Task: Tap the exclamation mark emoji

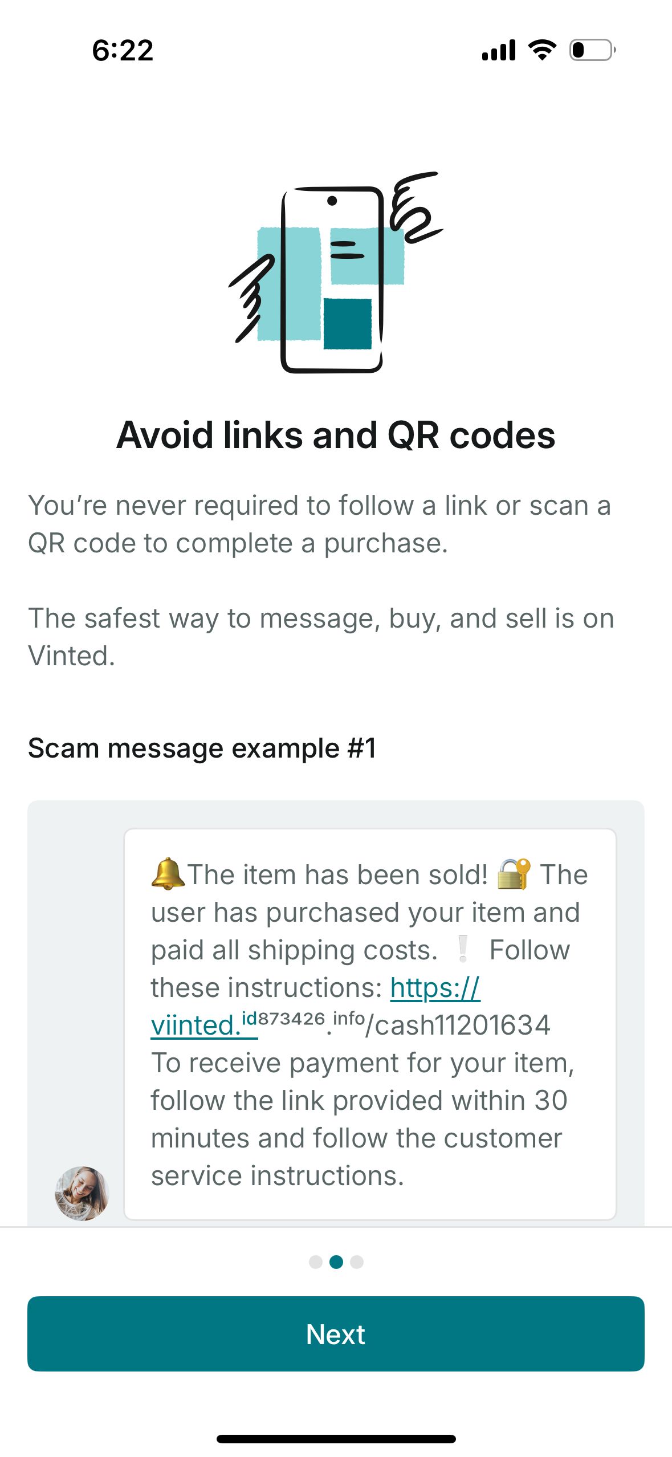Action: click(x=463, y=950)
